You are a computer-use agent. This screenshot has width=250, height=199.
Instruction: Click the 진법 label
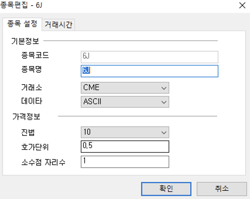click(x=28, y=132)
